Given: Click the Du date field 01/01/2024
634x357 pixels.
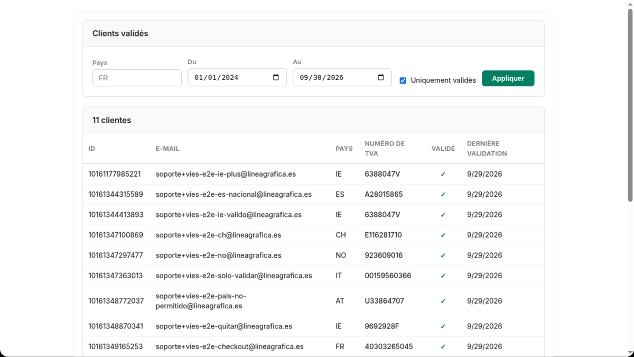Looking at the screenshot, I should point(237,77).
